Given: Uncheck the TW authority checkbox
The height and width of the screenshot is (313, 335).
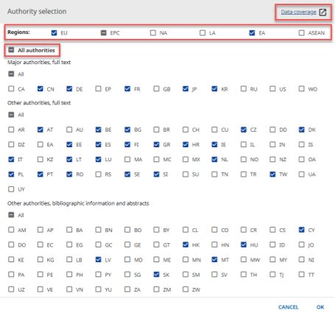Looking at the screenshot, I should 272,174.
